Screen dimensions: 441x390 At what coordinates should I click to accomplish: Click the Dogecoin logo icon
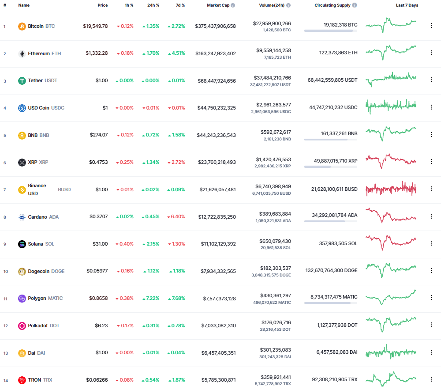point(22,271)
